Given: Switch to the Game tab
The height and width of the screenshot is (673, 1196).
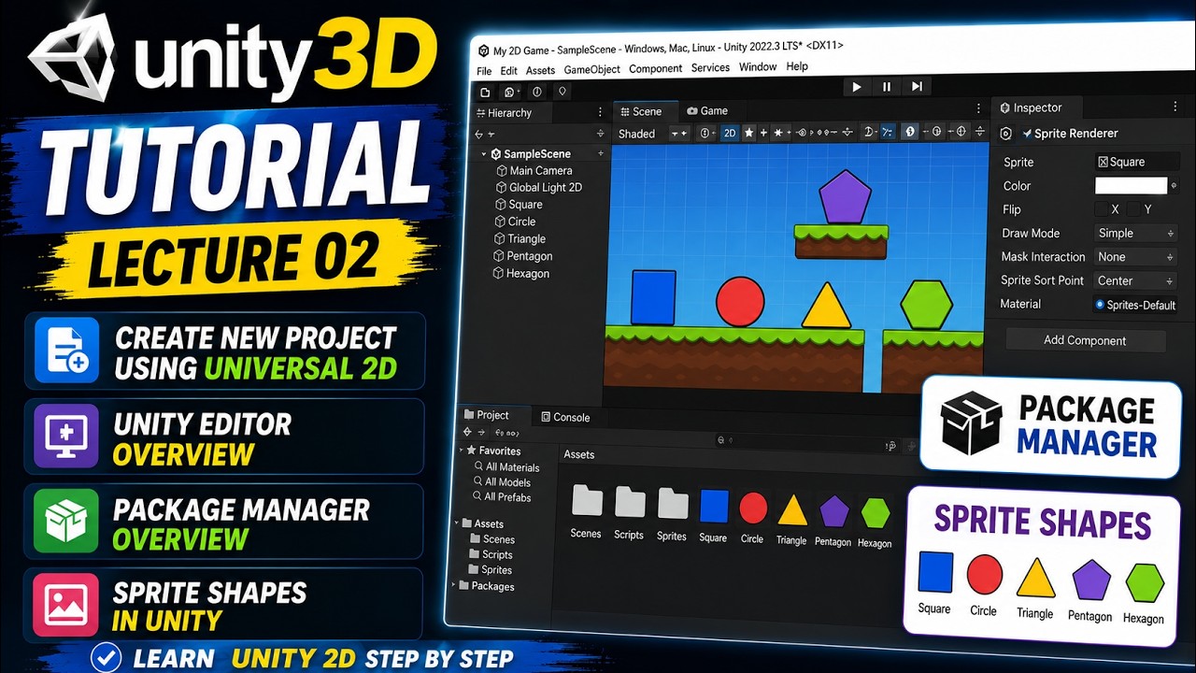Looking at the screenshot, I should coord(707,110).
